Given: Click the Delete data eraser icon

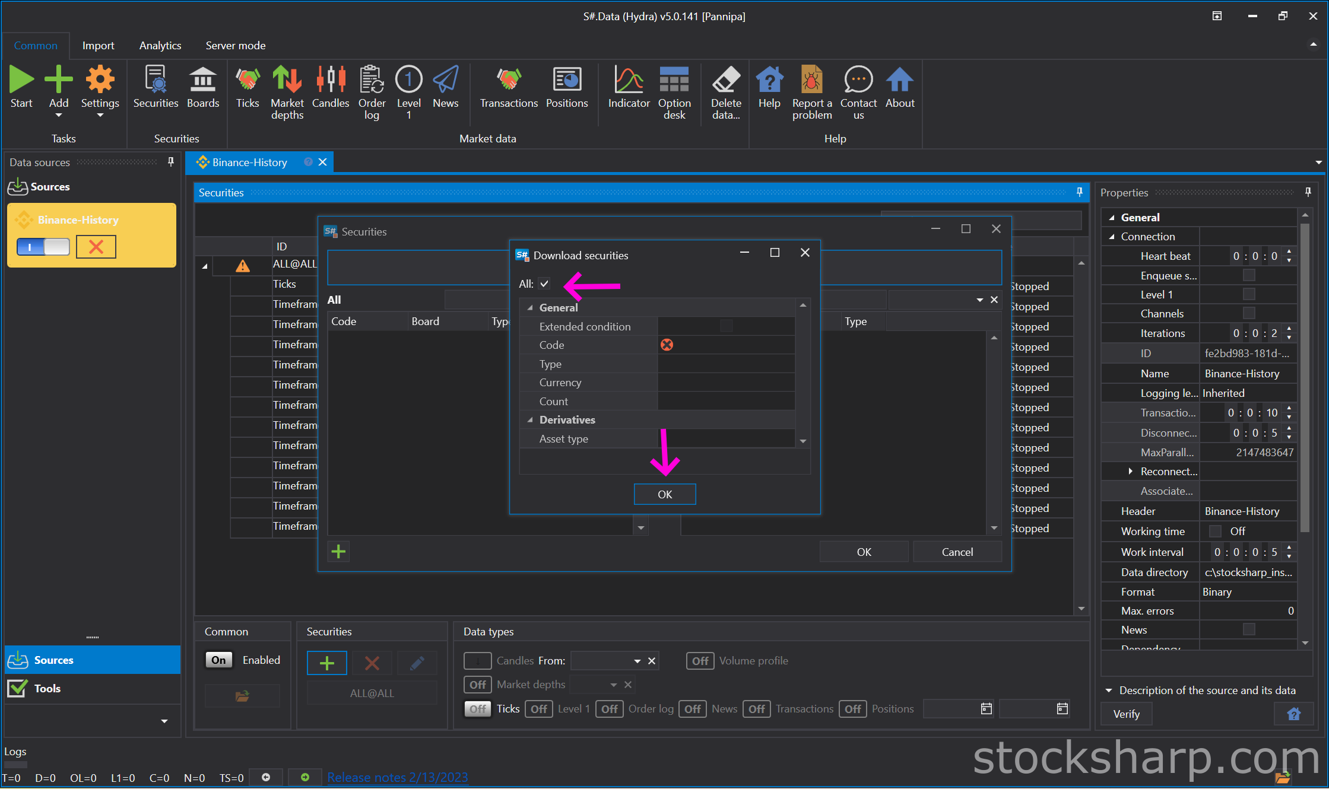Looking at the screenshot, I should [725, 80].
